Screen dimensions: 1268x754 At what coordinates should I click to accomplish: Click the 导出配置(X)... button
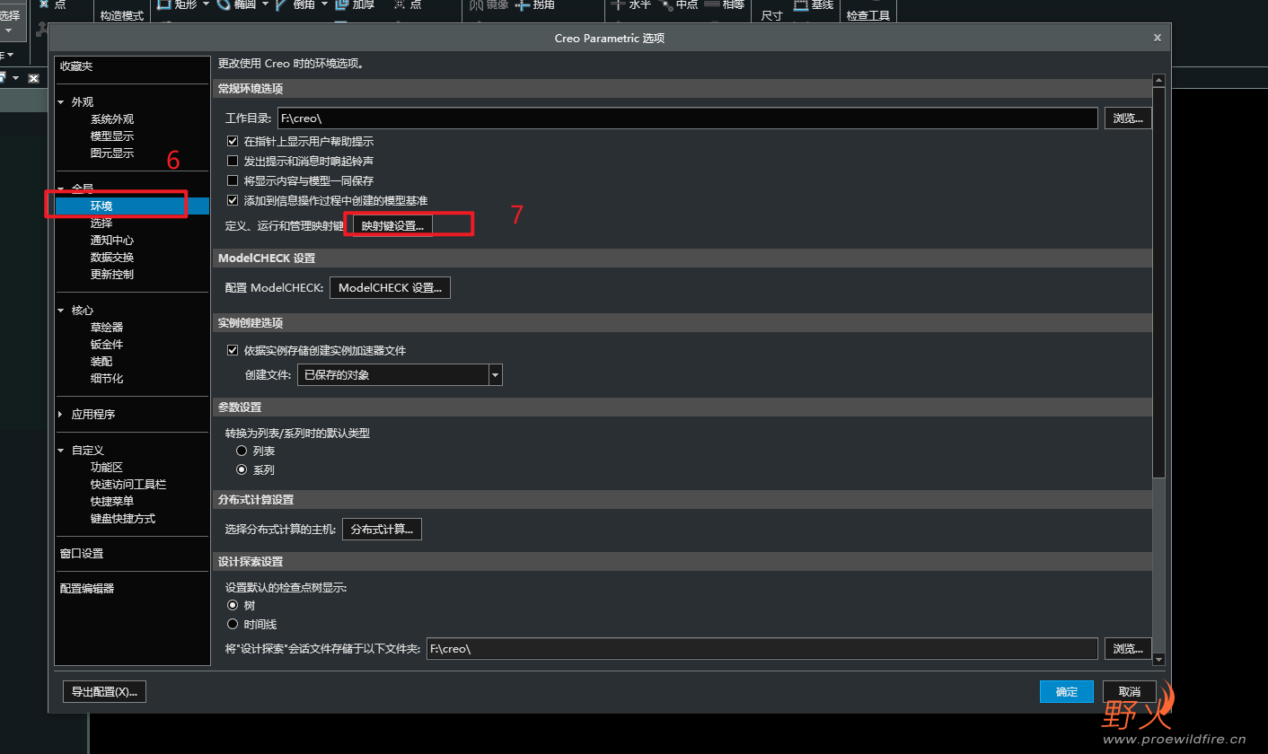point(105,692)
